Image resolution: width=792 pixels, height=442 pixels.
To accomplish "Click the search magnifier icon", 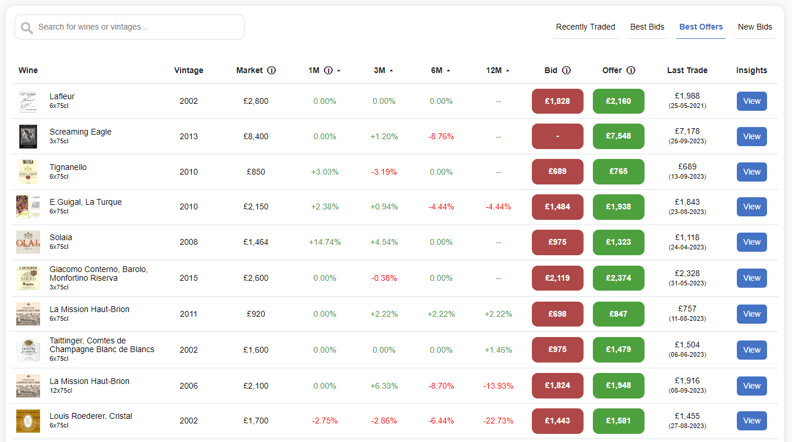I will (27, 28).
